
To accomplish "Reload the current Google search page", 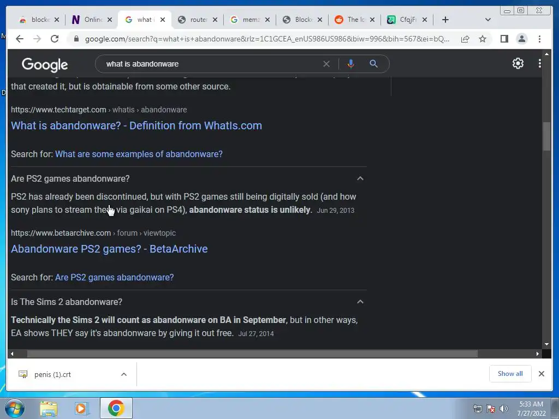I will click(x=55, y=39).
